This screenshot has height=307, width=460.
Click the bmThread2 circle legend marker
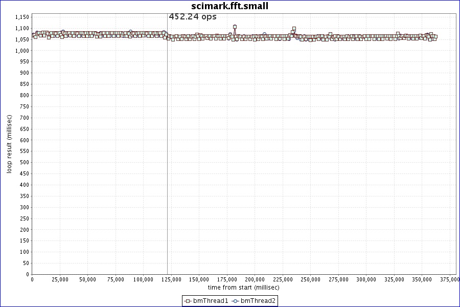[x=236, y=301]
